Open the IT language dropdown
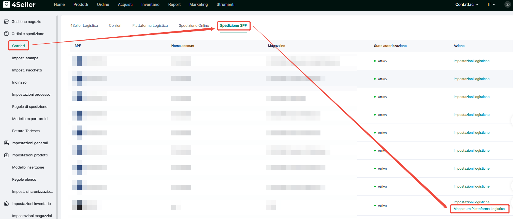Screen dimensions: 513x219 tap(491, 4)
